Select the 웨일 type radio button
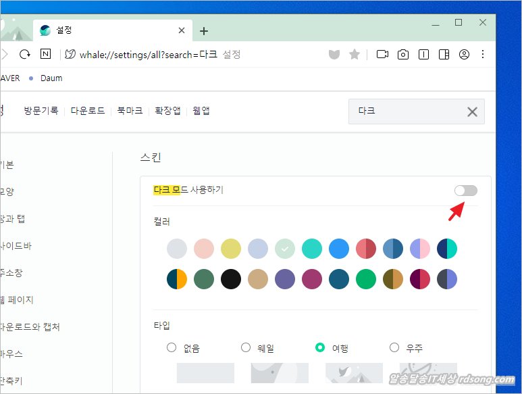 click(x=246, y=347)
